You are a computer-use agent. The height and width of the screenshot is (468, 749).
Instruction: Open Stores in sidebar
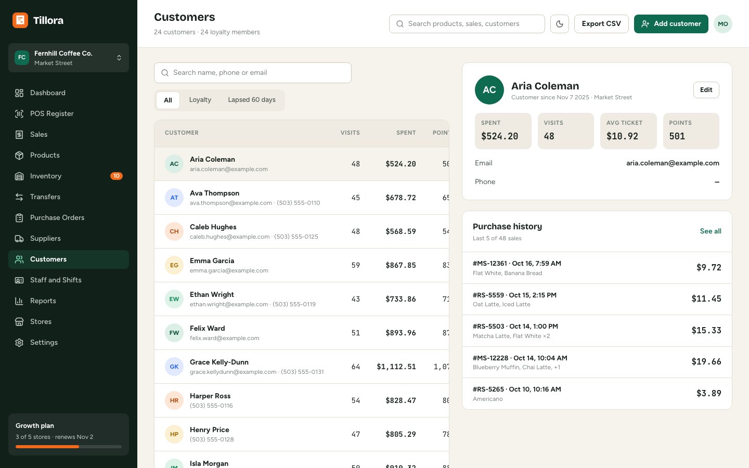pyautogui.click(x=69, y=322)
